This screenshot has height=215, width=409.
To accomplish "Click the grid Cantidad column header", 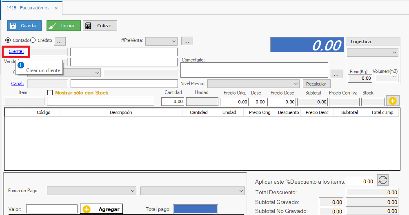I will (x=199, y=112).
